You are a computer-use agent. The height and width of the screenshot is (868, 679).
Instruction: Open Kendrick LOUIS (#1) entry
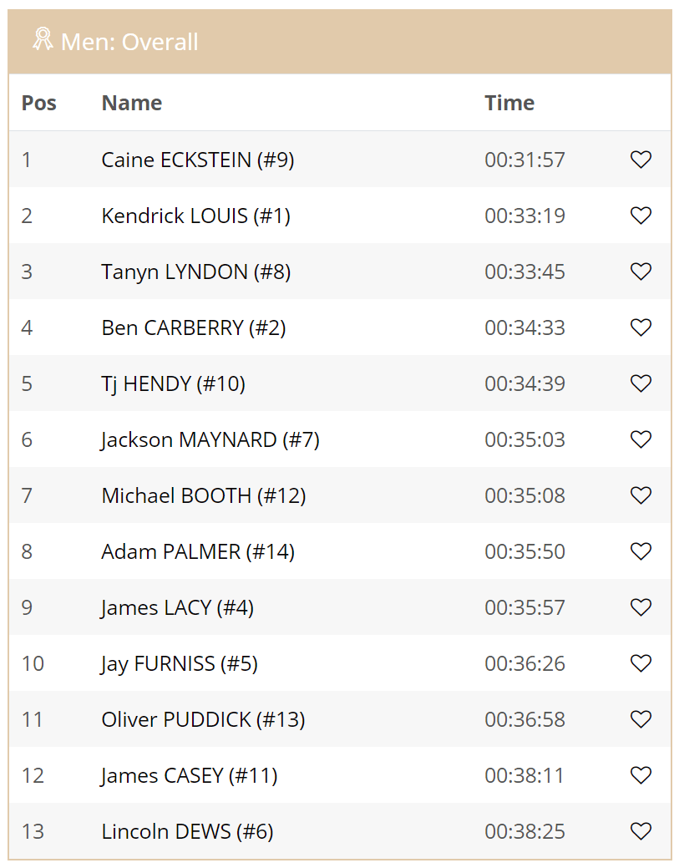pos(196,216)
